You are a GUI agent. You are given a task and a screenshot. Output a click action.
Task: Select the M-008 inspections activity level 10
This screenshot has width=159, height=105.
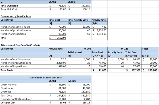coord(79,66)
